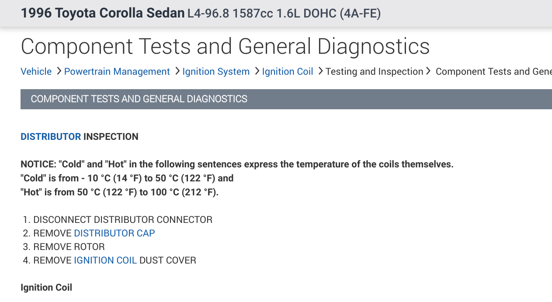Click the Disconnect Distributor Connector step
This screenshot has width=552, height=302.
[x=122, y=220]
